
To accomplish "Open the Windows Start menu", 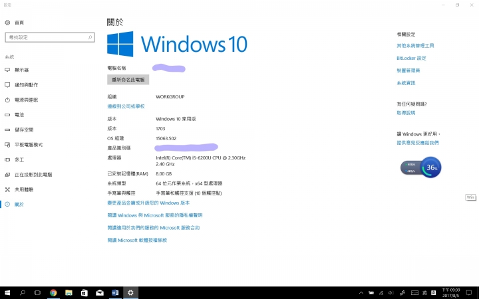I will (x=7, y=293).
